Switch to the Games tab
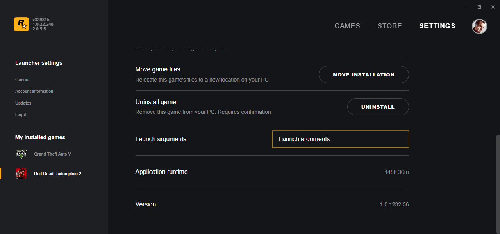Viewport: 500px width, 234px height. click(x=347, y=26)
